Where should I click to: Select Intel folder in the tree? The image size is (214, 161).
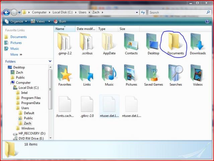click(x=24, y=93)
